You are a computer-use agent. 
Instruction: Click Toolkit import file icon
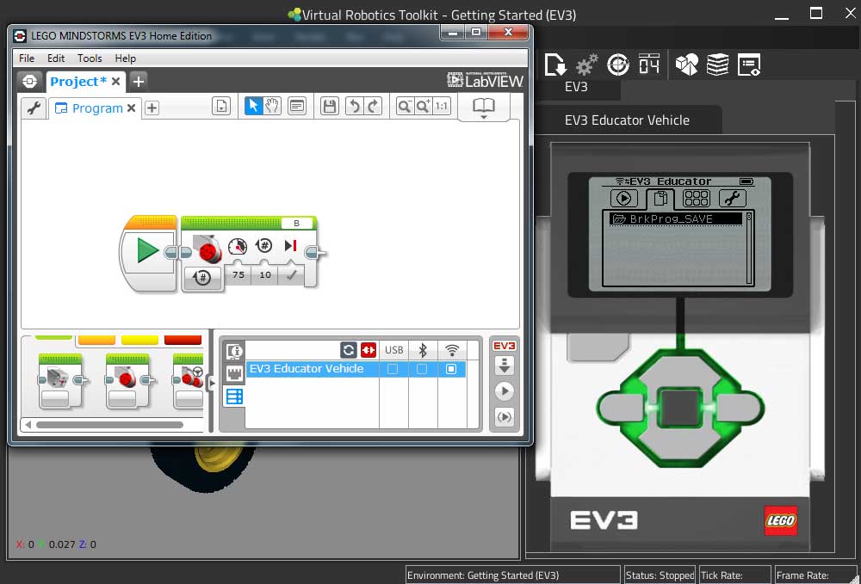(555, 65)
